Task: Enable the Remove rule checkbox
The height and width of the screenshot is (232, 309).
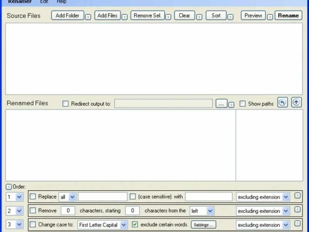Action: pos(33,210)
